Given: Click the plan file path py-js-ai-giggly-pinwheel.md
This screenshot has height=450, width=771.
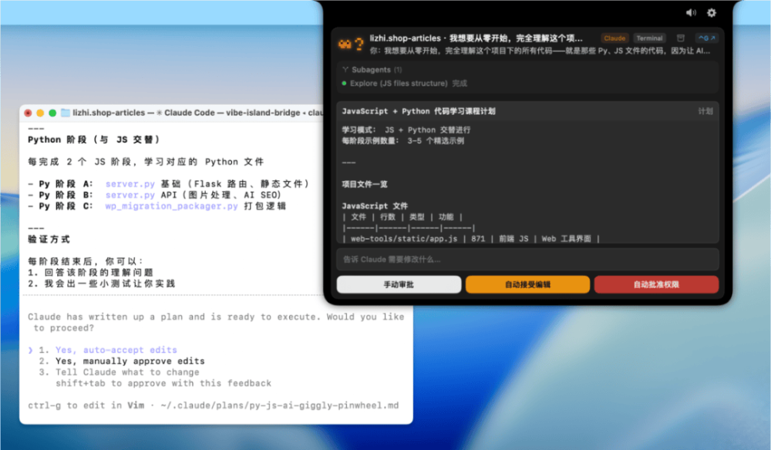Looking at the screenshot, I should (280, 406).
